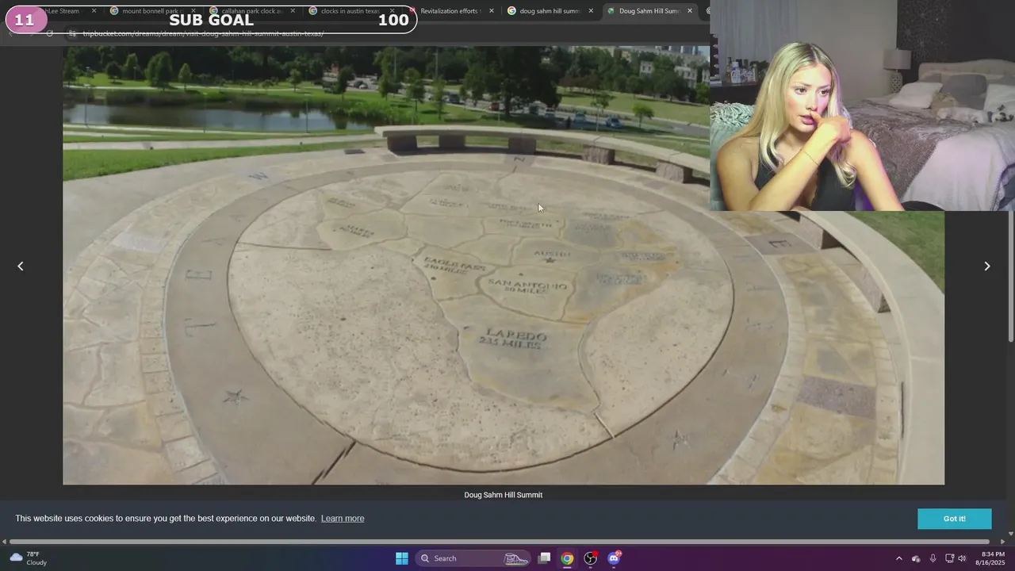The height and width of the screenshot is (571, 1015).
Task: Click the tripbucket.com address bar URL
Action: tap(203, 33)
